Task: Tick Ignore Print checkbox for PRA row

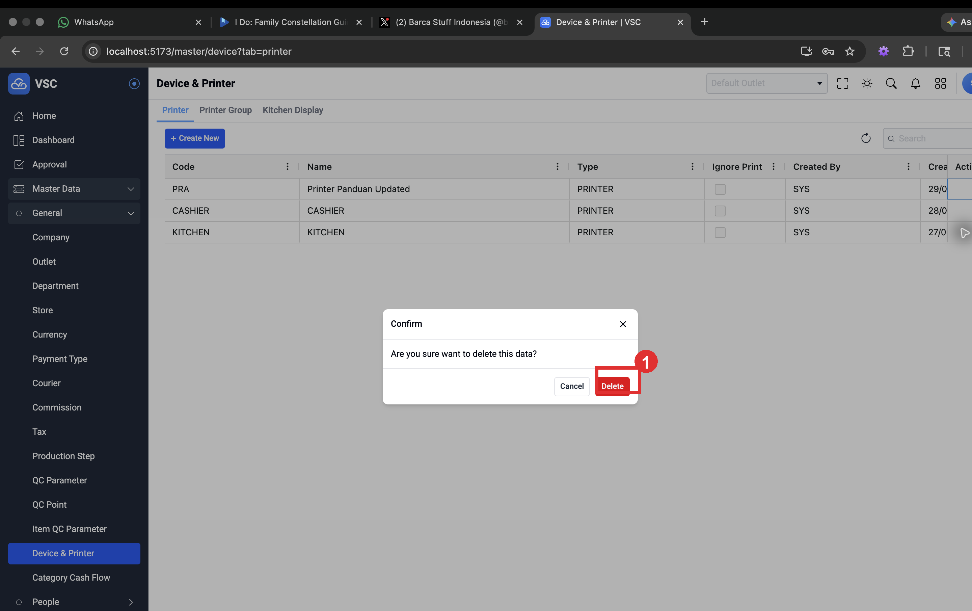Action: point(720,189)
